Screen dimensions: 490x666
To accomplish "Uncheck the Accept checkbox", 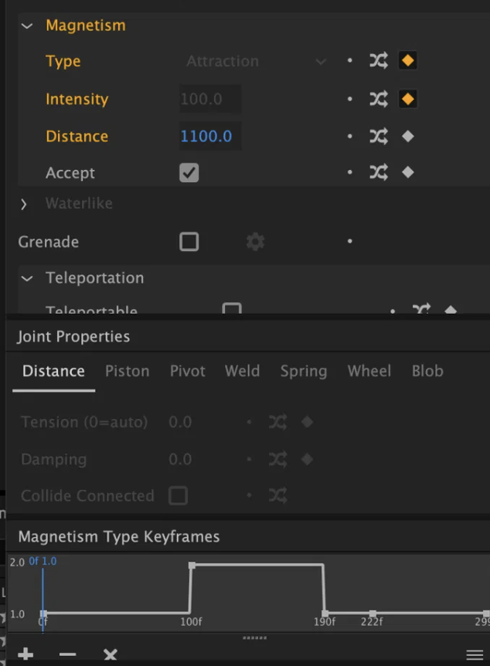I will (189, 172).
